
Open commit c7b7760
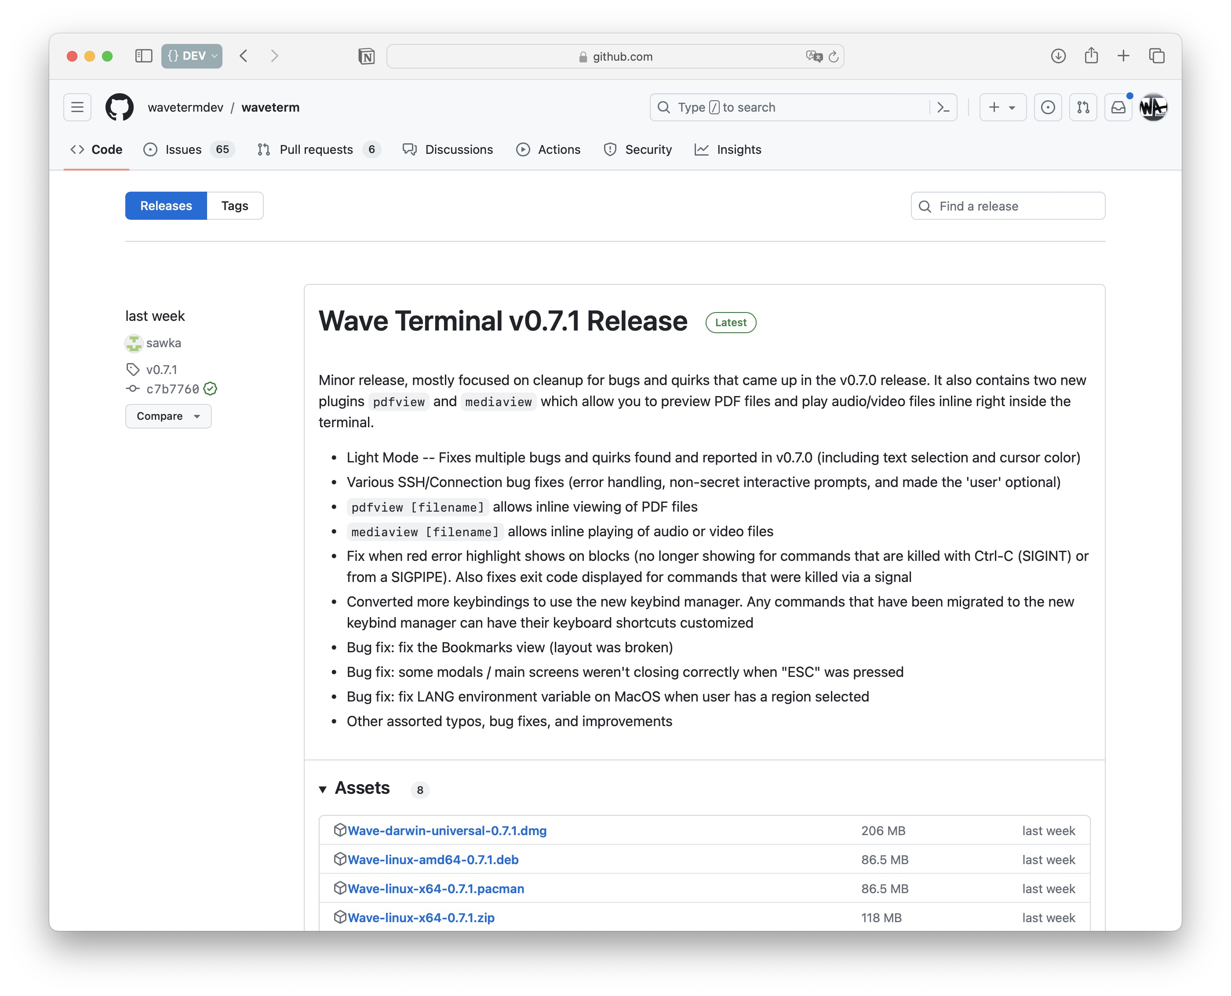(173, 389)
